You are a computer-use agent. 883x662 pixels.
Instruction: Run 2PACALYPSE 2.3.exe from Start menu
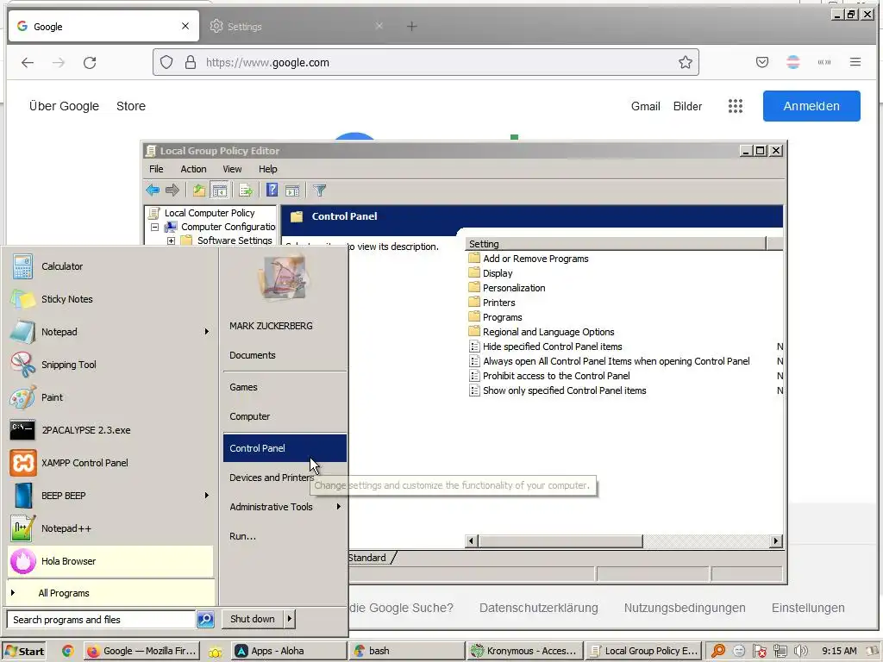click(x=111, y=429)
